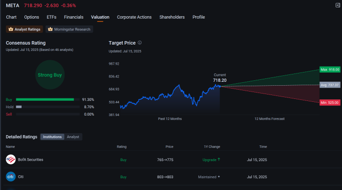342x190 pixels.
Task: Click the Min 525.00 target label
Action: [x=330, y=103]
